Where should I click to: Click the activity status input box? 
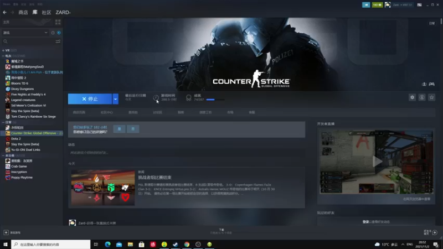tap(187, 153)
